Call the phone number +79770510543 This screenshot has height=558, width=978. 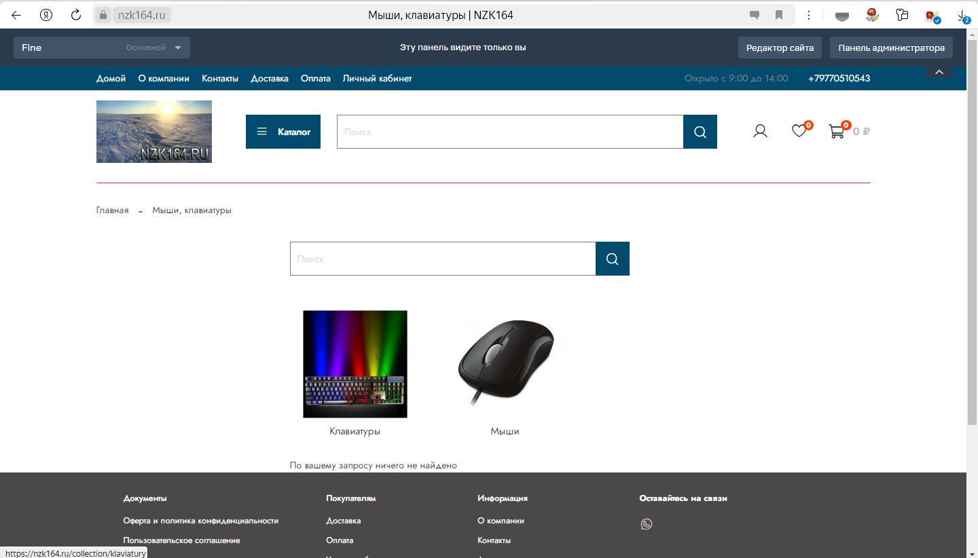point(839,79)
